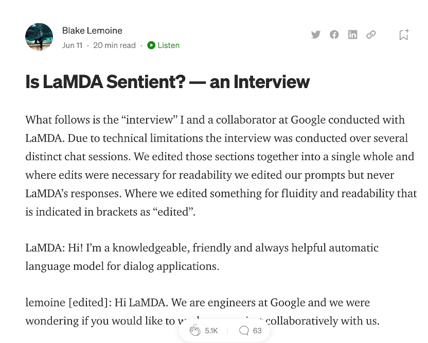The width and height of the screenshot is (428, 343).
Task: Click the Listen text link
Action: point(168,45)
